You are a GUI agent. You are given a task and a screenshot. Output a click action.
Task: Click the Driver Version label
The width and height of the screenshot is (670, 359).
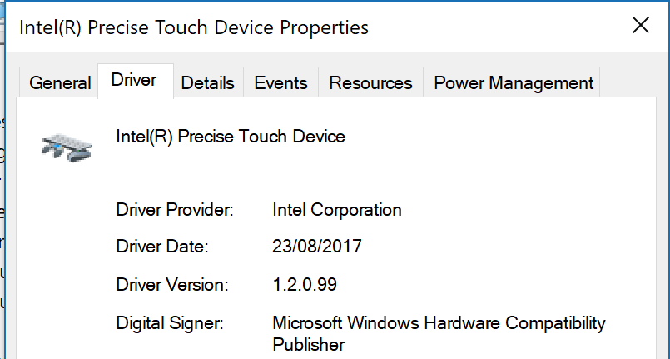[x=172, y=284]
